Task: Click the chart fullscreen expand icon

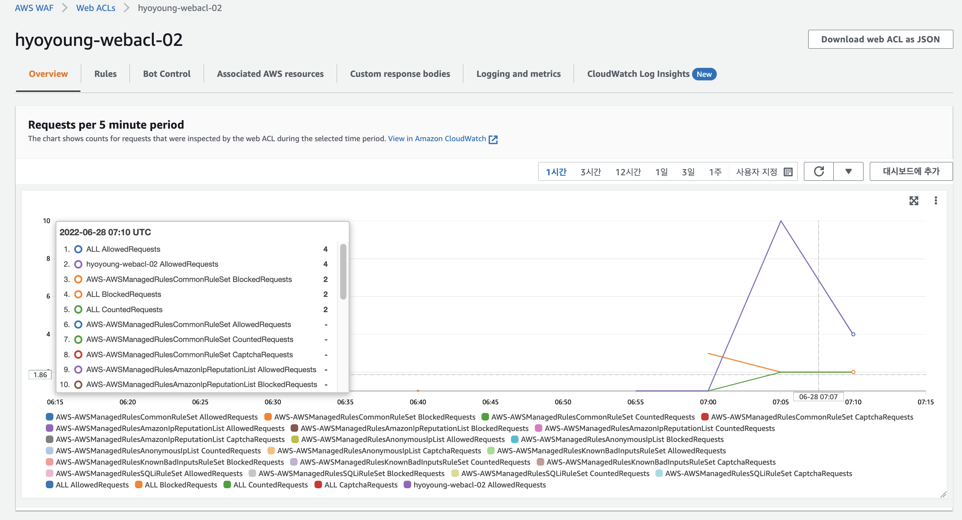Action: point(914,201)
